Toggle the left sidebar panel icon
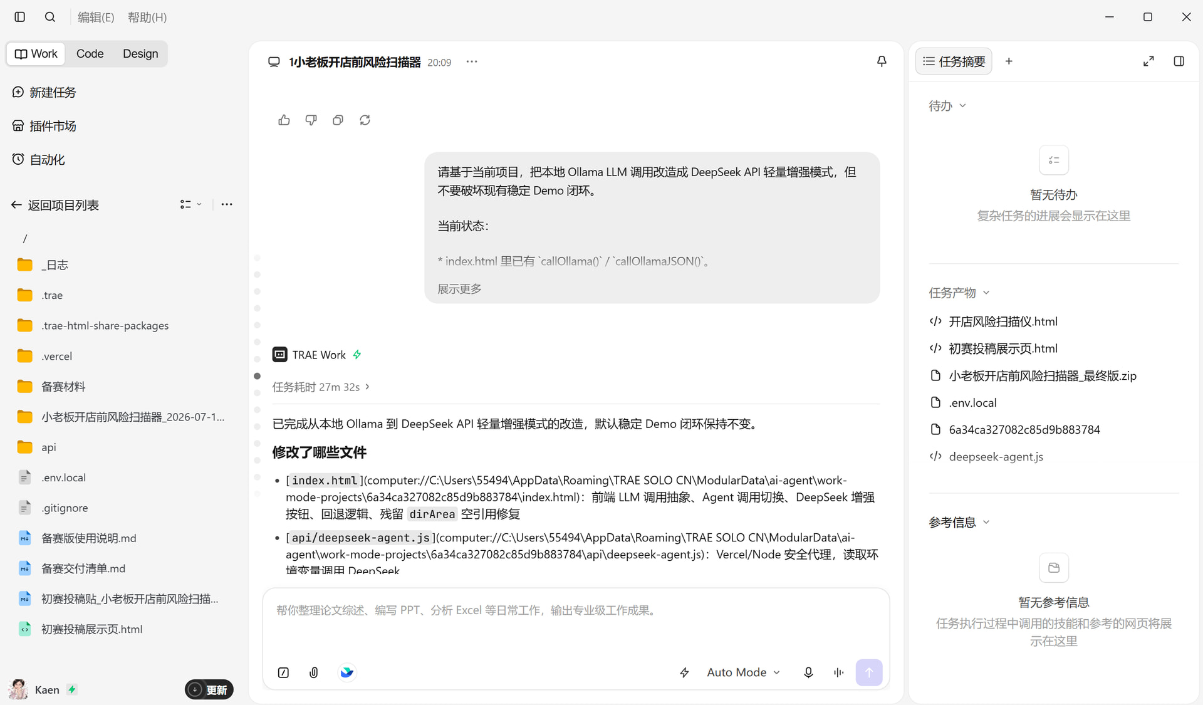The height and width of the screenshot is (705, 1203). 20,17
